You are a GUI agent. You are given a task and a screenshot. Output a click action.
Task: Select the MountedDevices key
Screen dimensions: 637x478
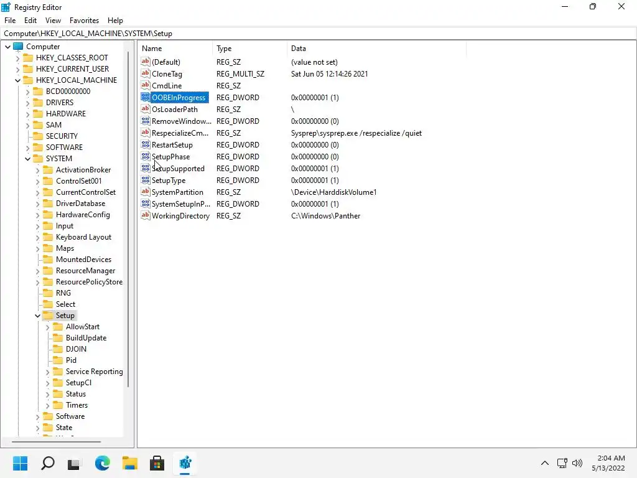[83, 260]
